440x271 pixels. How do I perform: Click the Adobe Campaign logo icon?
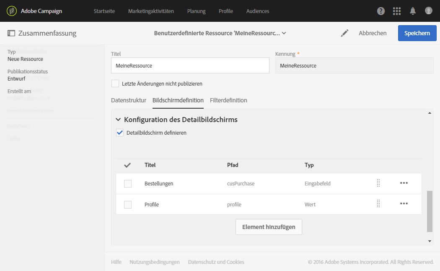(x=12, y=11)
